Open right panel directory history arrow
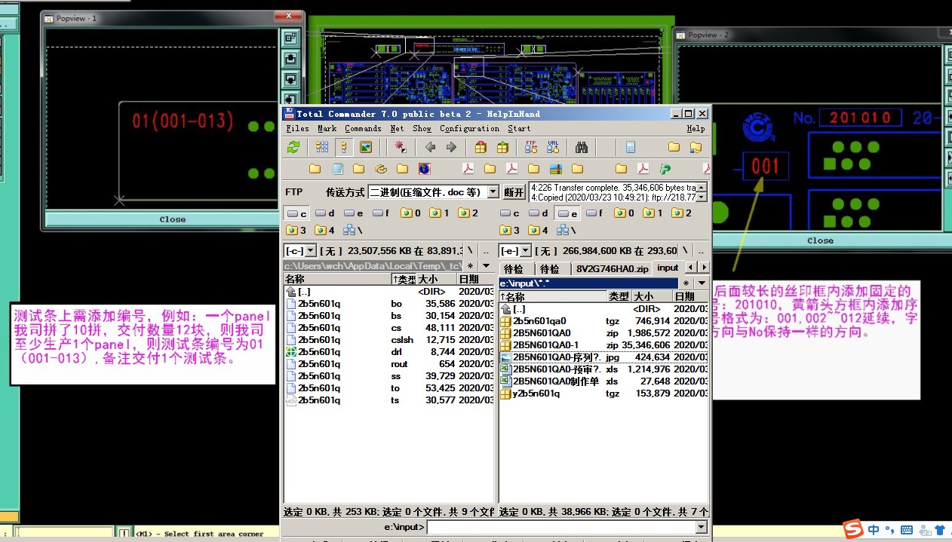The height and width of the screenshot is (542, 952). click(x=702, y=283)
